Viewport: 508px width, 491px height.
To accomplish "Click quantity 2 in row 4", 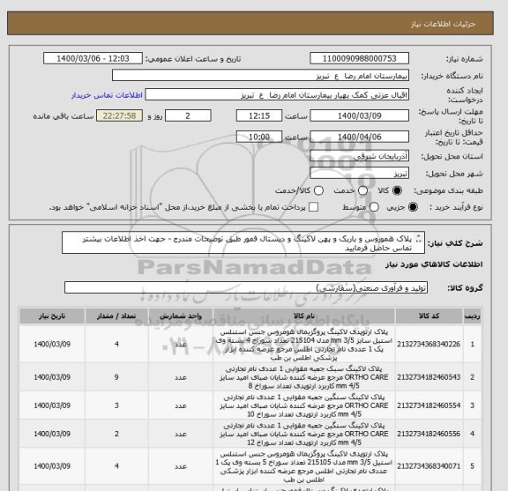I will (116, 434).
